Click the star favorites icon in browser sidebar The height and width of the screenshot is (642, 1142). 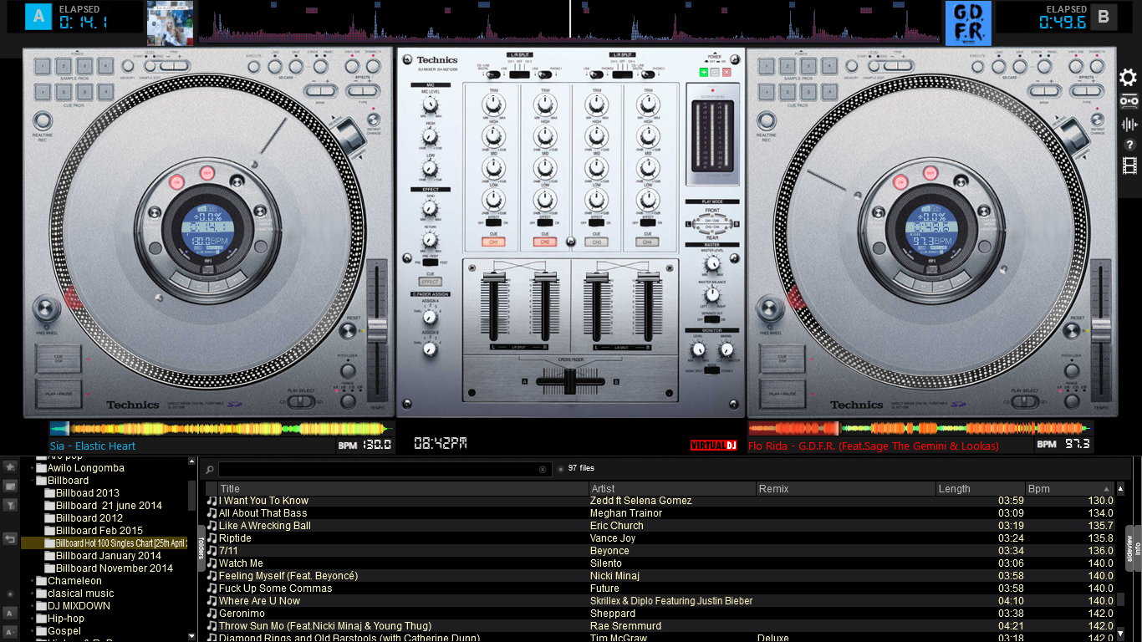[10, 466]
